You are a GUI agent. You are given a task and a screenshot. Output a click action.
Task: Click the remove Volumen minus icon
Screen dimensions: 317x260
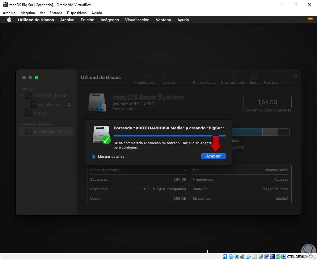[174, 76]
